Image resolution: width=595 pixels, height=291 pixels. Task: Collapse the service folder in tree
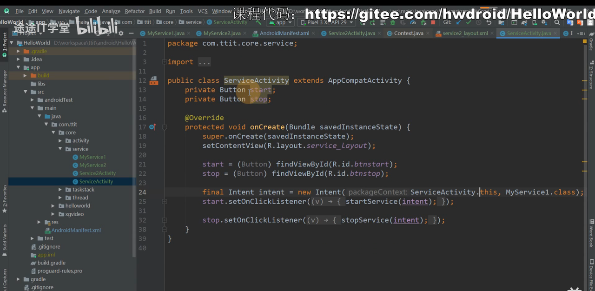61,149
